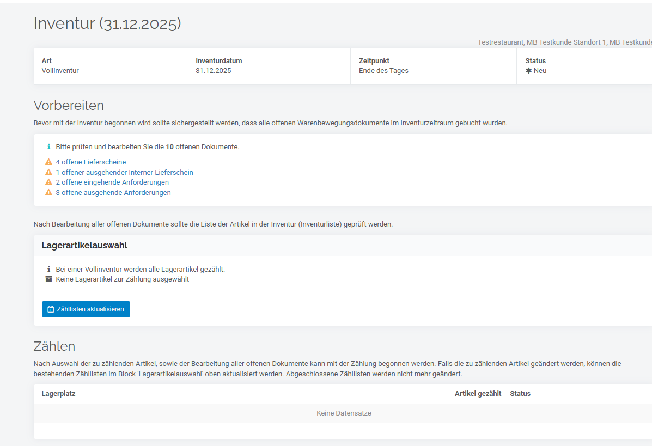652x446 pixels.
Task: Click the Lagerartikelauswahl panel header
Action: (84, 246)
